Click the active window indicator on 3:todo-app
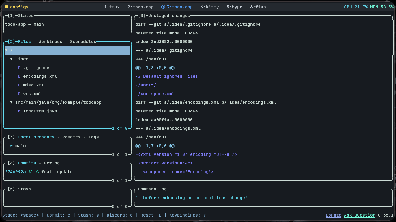 (163, 7)
